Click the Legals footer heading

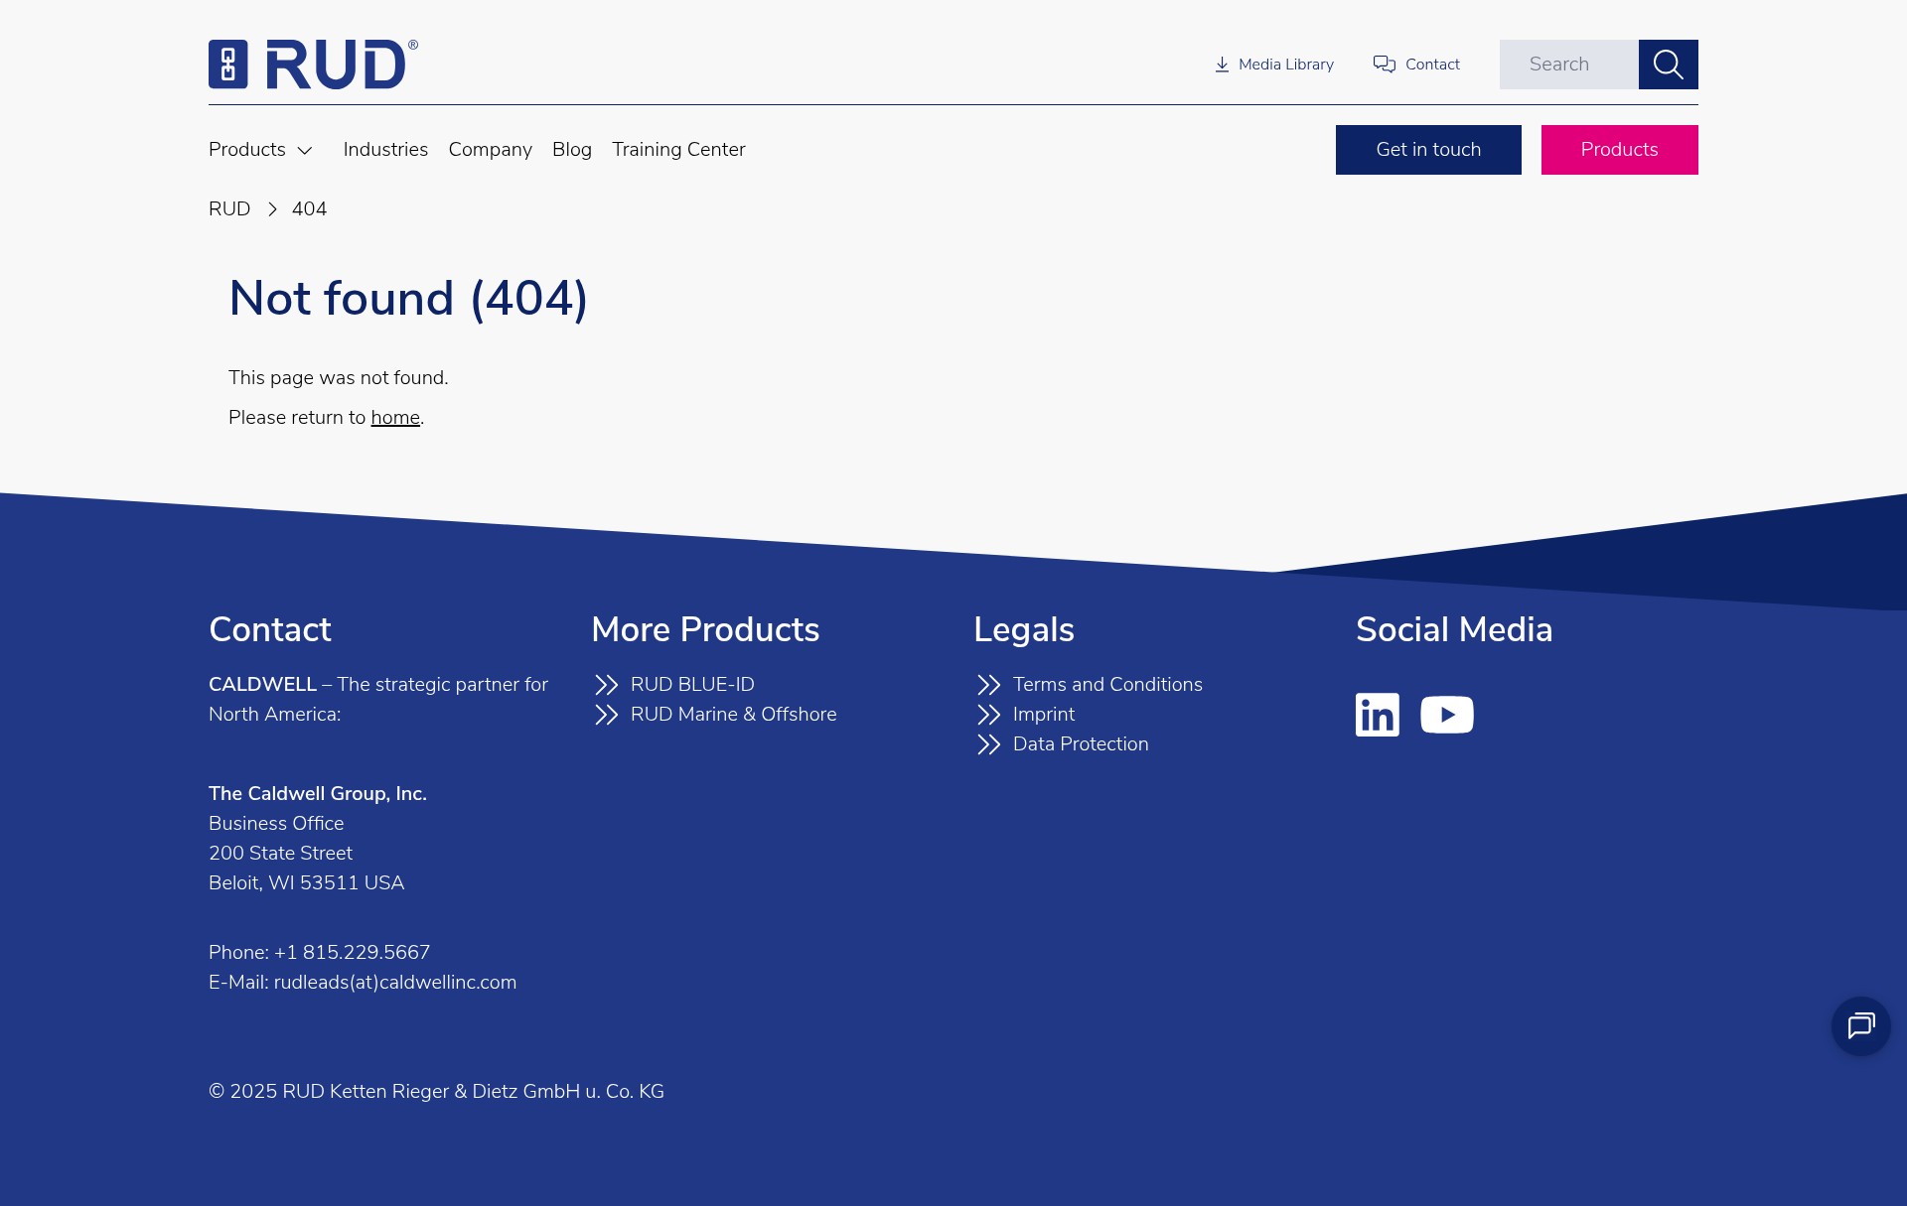1024,629
